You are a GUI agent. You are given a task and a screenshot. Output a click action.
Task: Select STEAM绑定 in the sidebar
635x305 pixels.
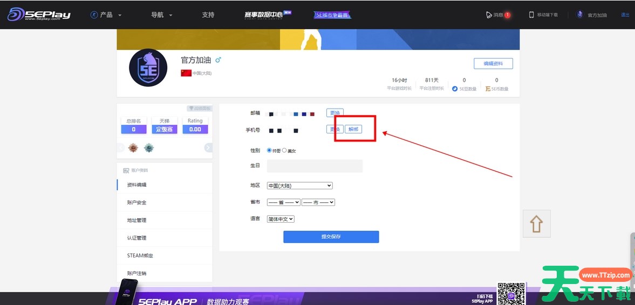tap(140, 256)
